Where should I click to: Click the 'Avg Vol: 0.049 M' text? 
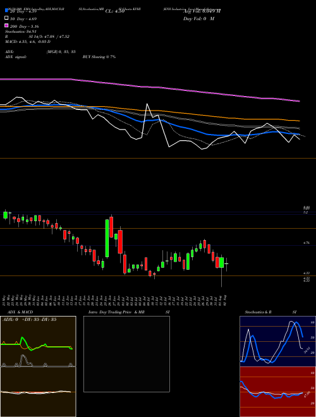pos(202,11)
